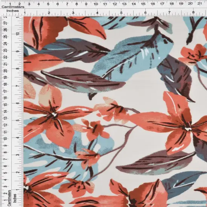Screen dimensions: 207x207
Task: Click the 27 mark on the left centimeter ruler
Action: click(6, 23)
